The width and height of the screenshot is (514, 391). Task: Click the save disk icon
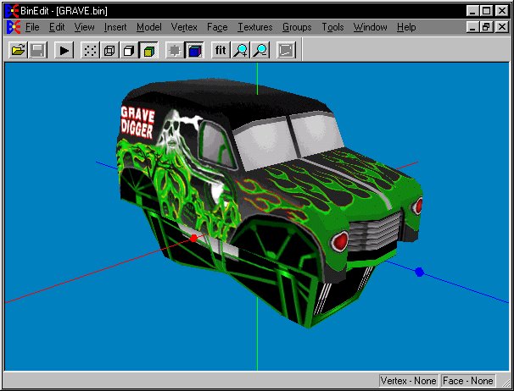[37, 51]
